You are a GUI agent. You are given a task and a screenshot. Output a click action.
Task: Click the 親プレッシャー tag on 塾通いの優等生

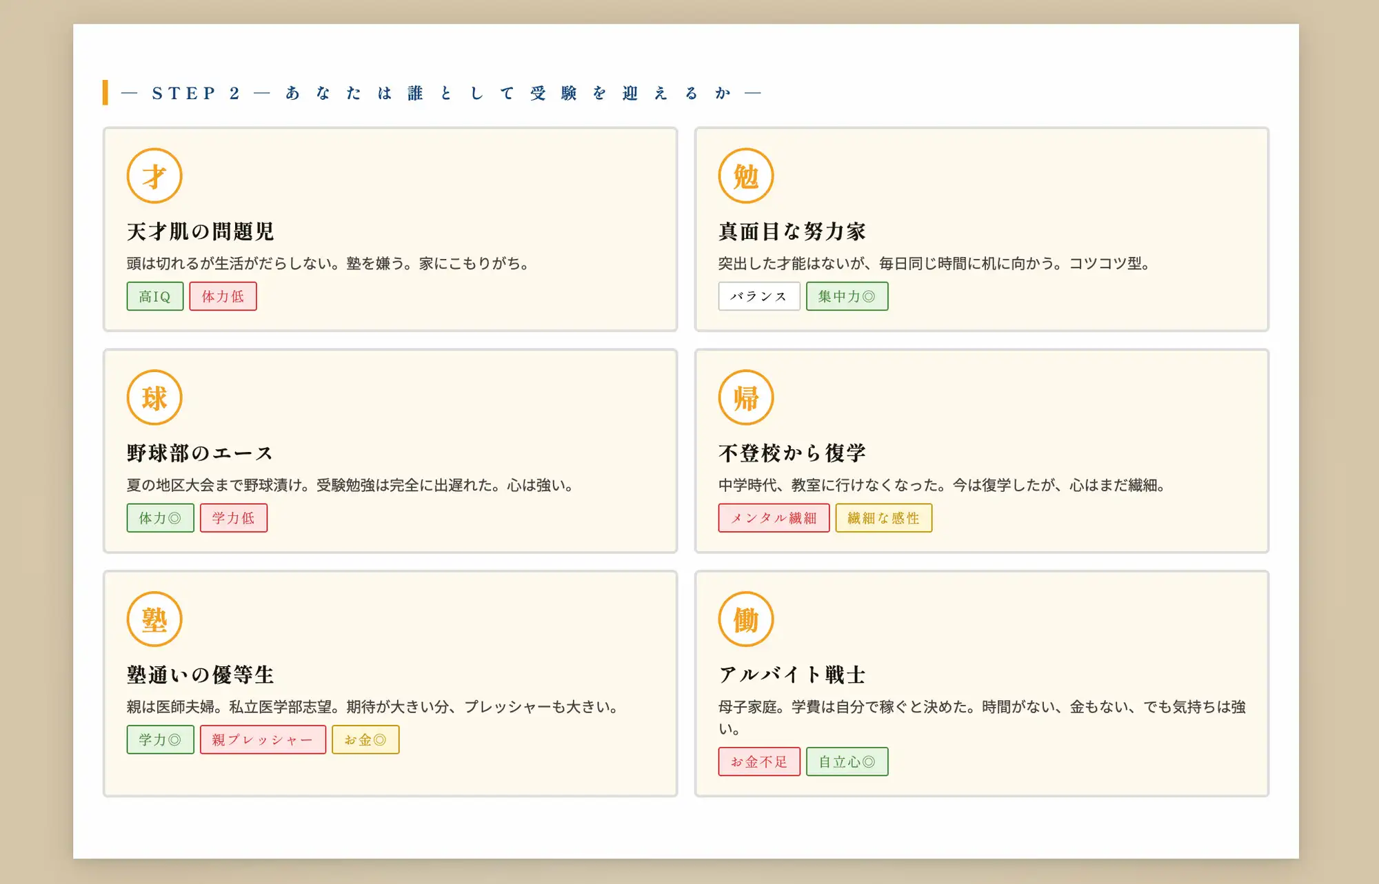click(263, 739)
